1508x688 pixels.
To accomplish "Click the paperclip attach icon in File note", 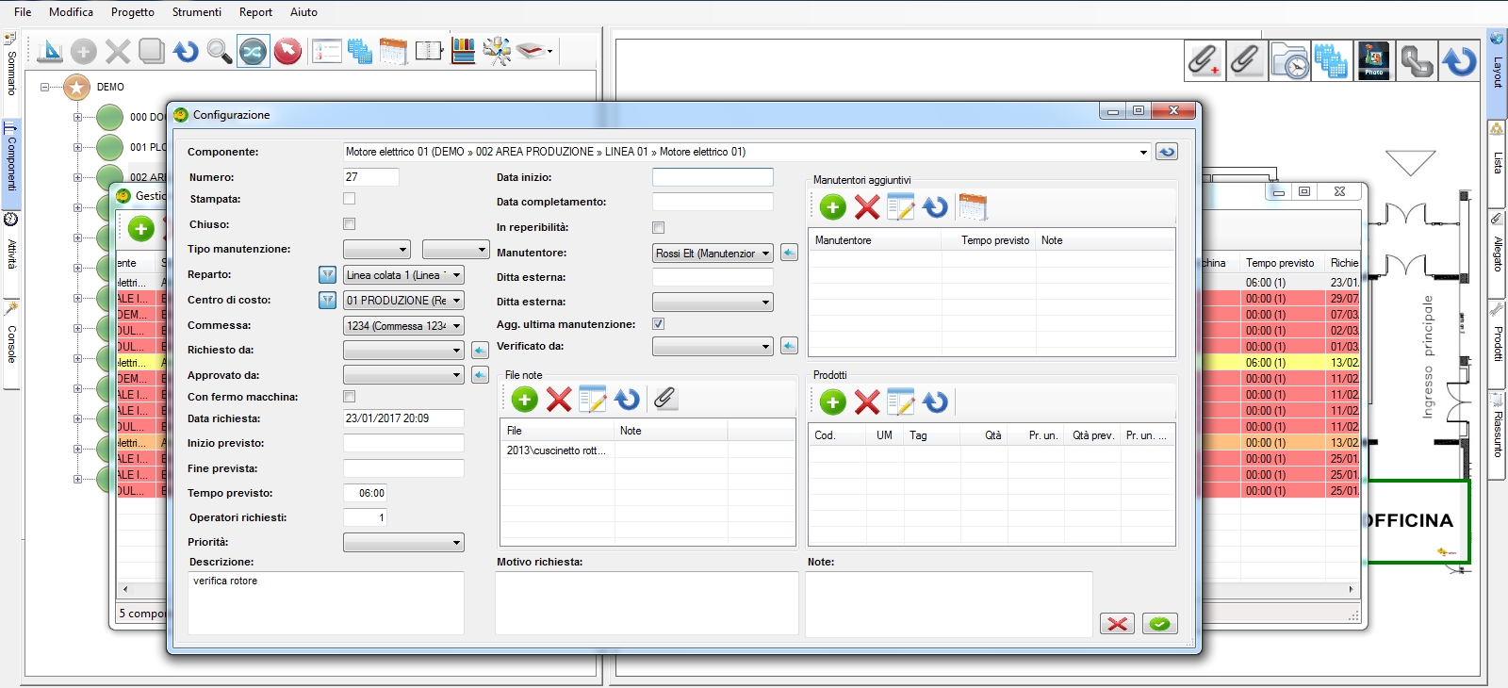I will pyautogui.click(x=664, y=399).
